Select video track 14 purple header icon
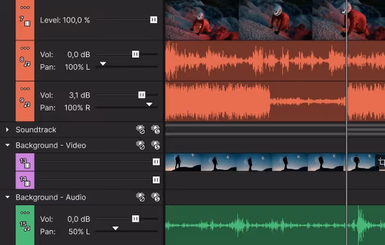Screen dimensions: 385x245 tap(25, 180)
